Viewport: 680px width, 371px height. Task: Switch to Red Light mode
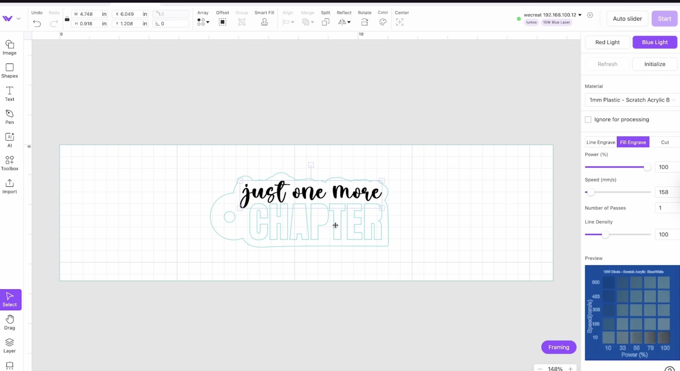click(x=607, y=42)
